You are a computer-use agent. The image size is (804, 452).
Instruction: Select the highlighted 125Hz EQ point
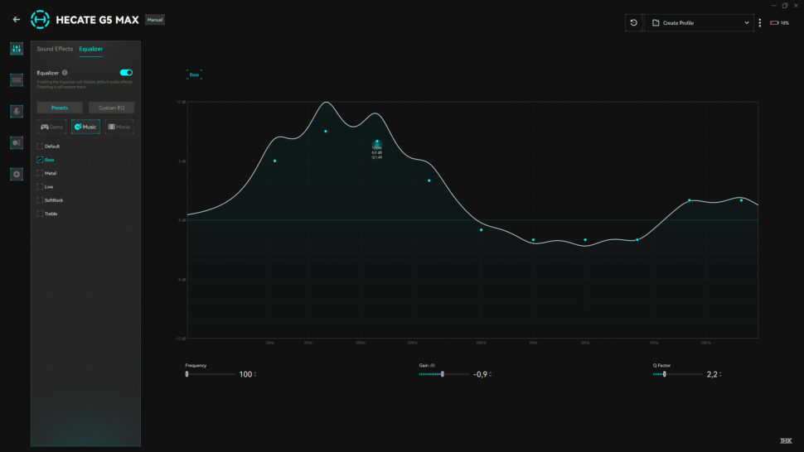click(377, 142)
